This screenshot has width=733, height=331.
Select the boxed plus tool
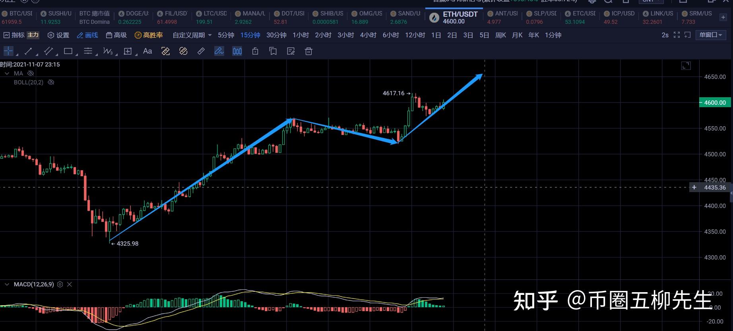pyautogui.click(x=128, y=51)
